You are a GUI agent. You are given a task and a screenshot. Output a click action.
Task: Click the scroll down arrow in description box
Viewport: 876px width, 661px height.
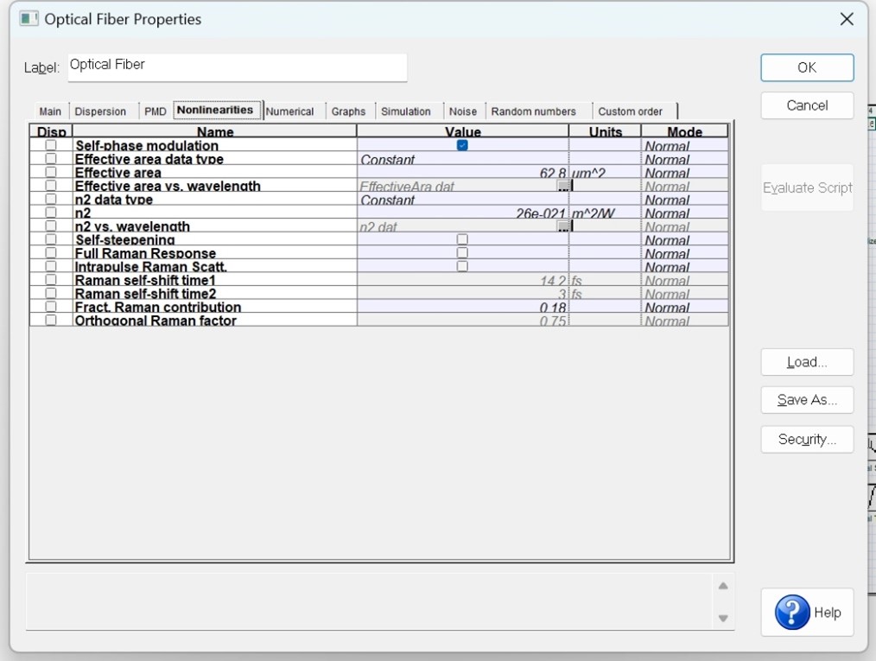pyautogui.click(x=723, y=618)
